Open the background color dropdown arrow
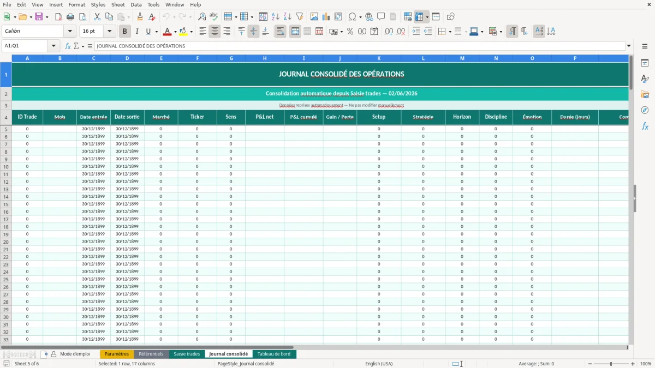655x368 pixels. [x=191, y=32]
